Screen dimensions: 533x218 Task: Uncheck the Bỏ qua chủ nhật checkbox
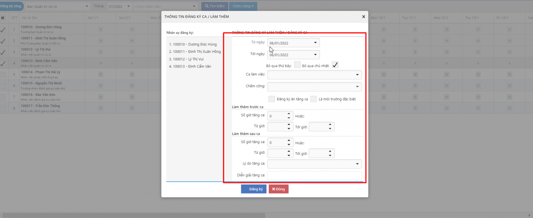coord(335,65)
